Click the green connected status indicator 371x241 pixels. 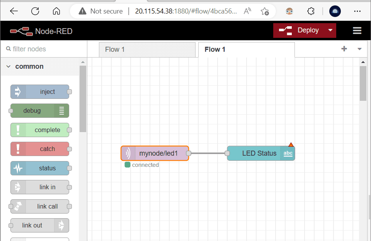point(128,165)
